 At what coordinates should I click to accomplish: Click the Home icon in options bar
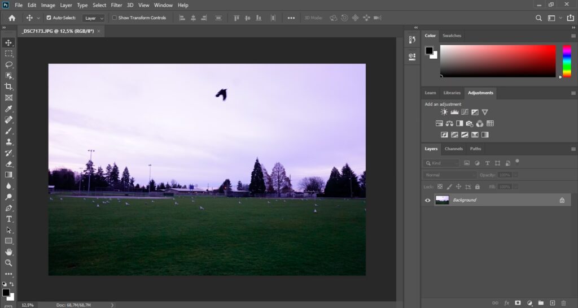pyautogui.click(x=12, y=18)
